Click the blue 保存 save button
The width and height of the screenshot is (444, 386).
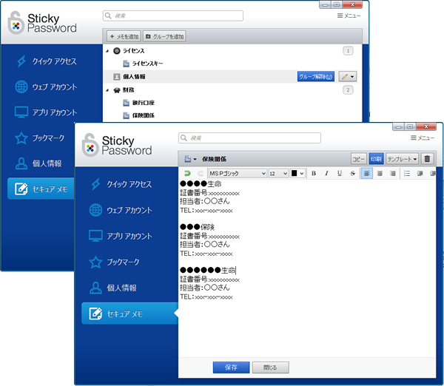pos(231,368)
